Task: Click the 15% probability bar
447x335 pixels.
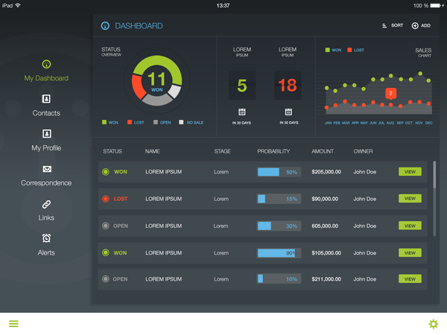Action: tap(279, 199)
